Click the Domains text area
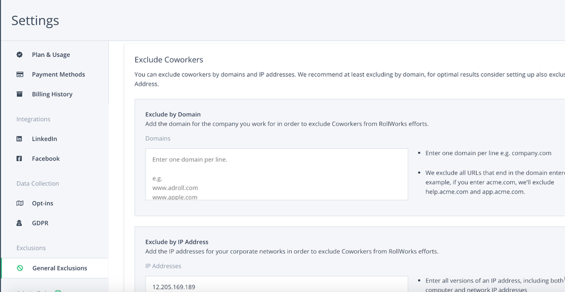This screenshot has height=292, width=565. coord(277,174)
